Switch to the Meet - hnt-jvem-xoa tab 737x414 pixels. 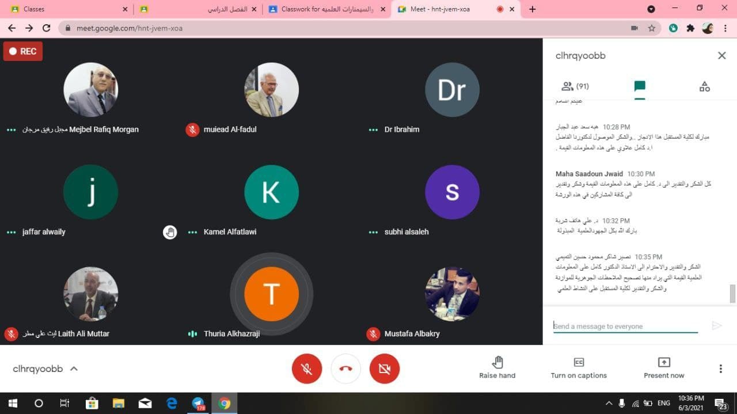455,9
